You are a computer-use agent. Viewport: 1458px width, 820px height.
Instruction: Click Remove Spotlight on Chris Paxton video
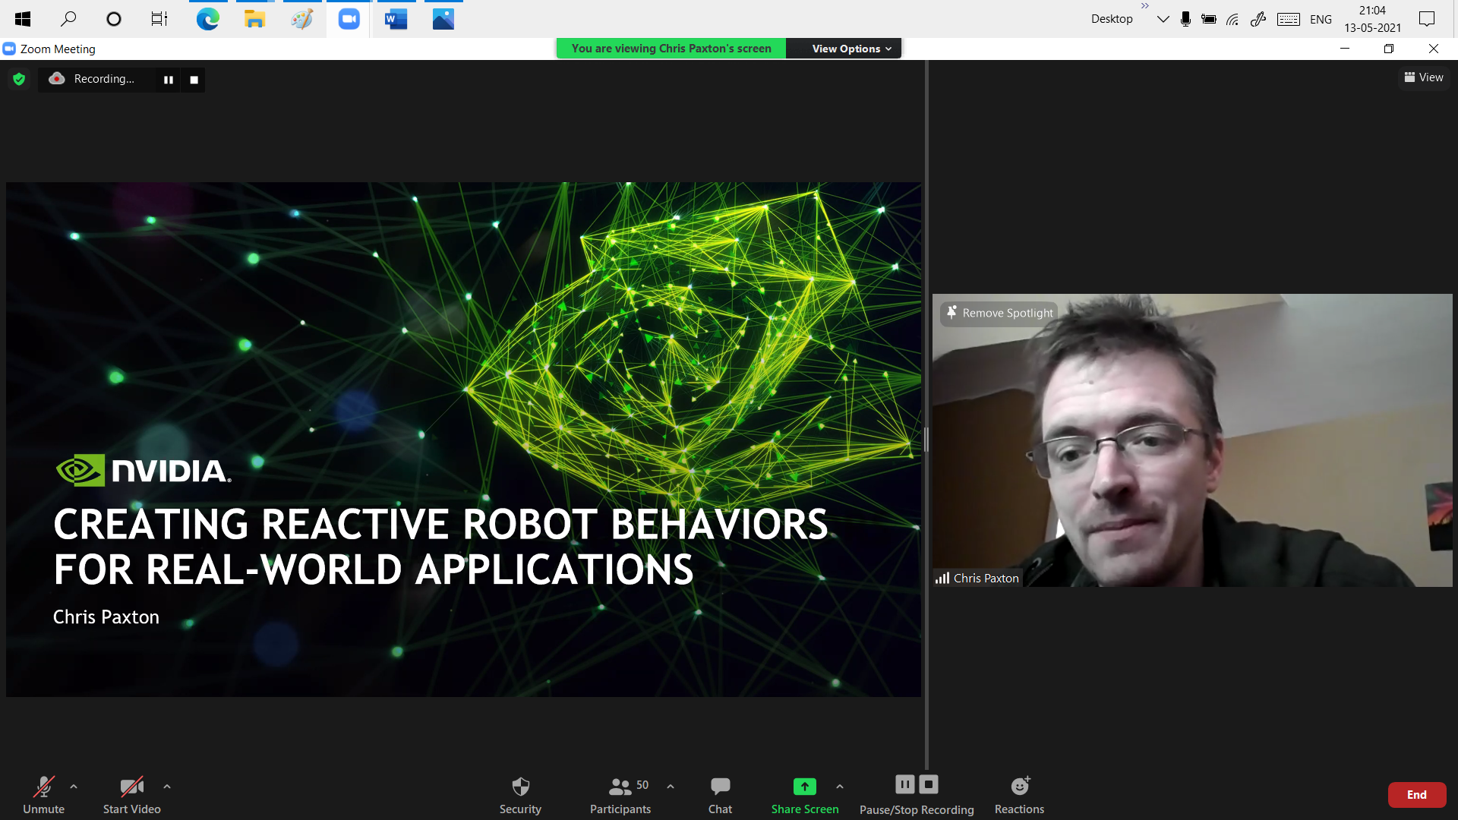click(999, 313)
